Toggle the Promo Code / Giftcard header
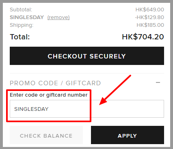 pos(55,83)
